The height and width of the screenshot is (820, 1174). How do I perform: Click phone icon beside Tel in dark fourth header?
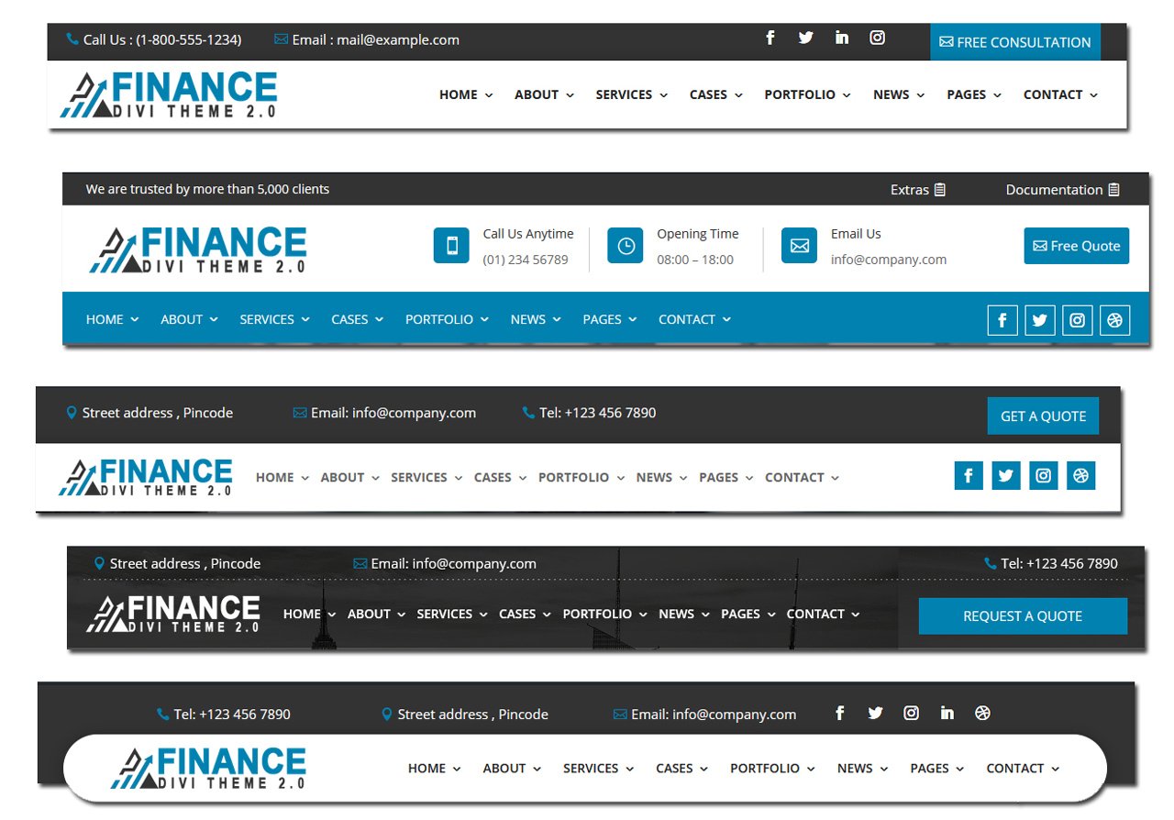[990, 563]
